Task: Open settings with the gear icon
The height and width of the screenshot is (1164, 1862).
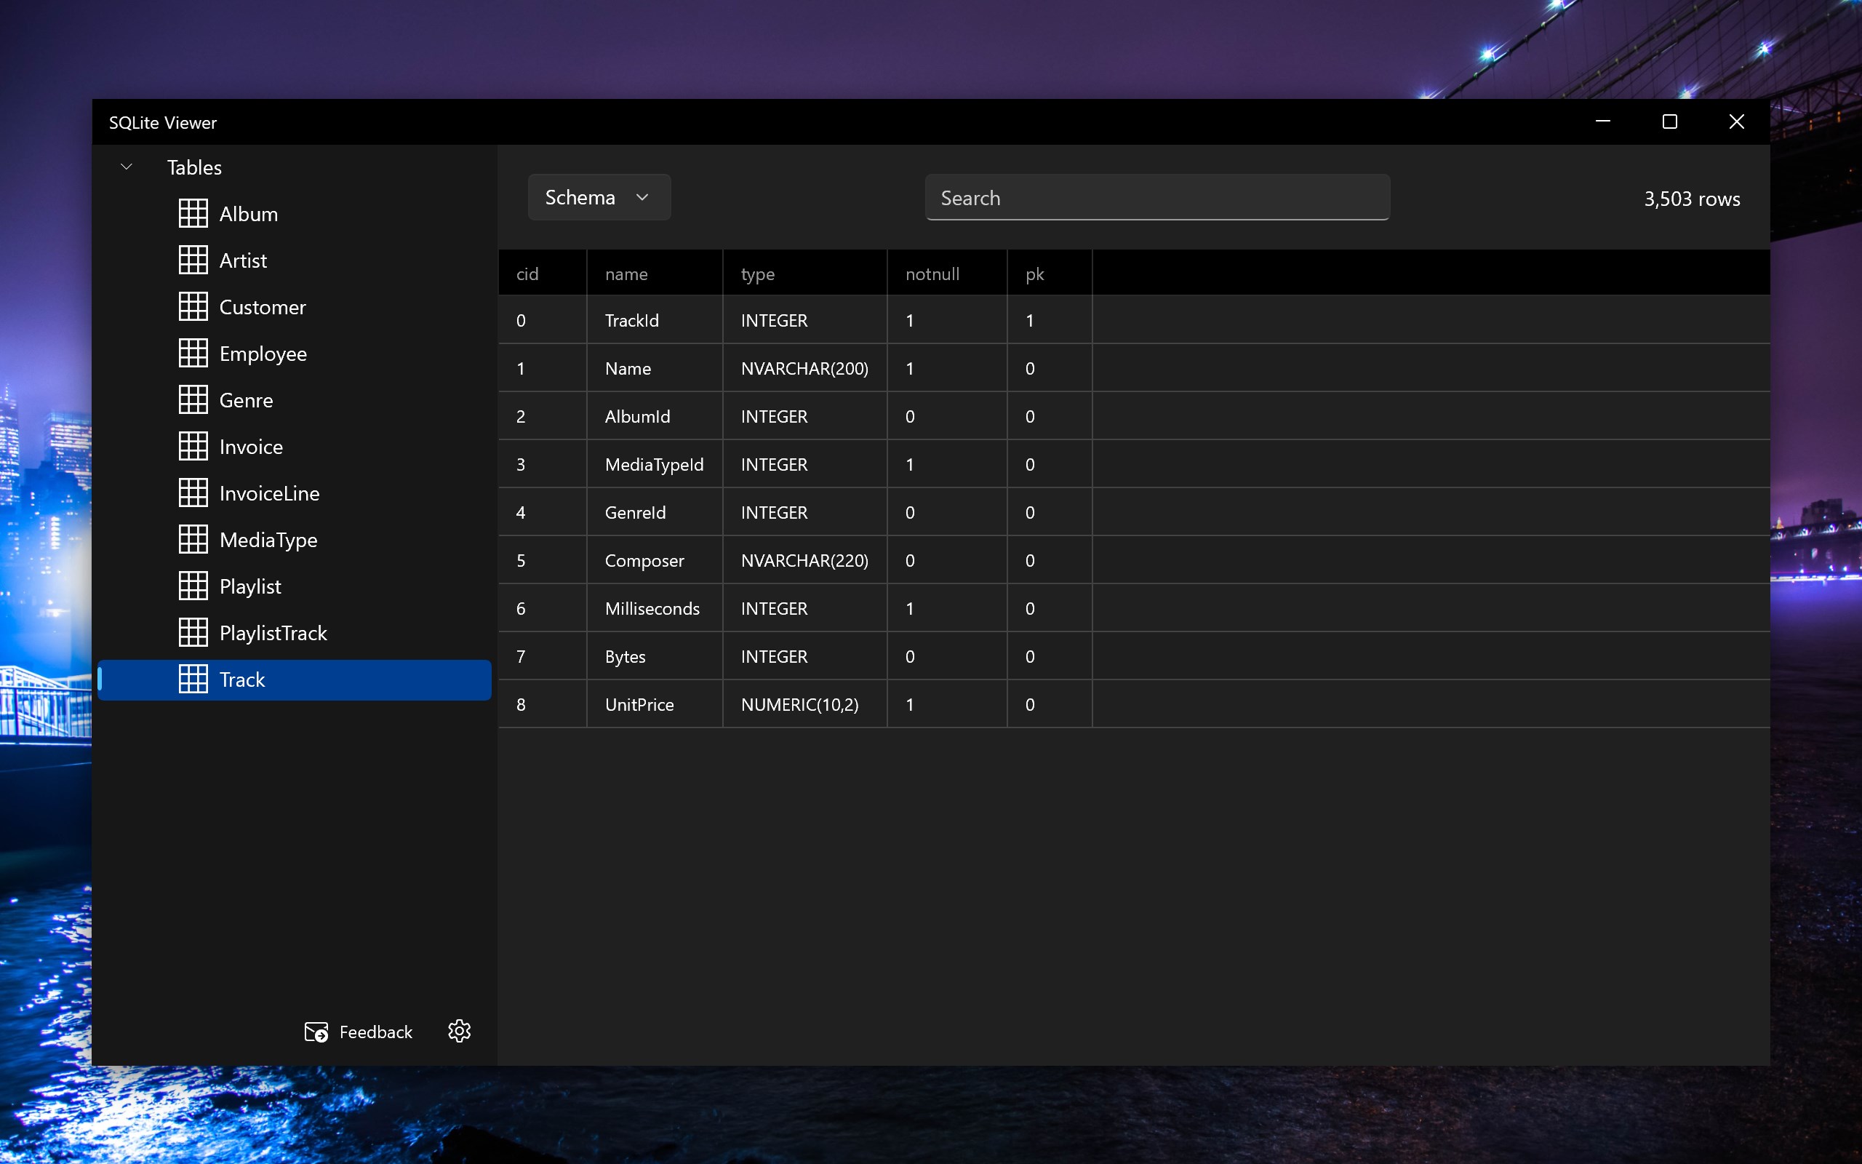Action: click(x=460, y=1032)
